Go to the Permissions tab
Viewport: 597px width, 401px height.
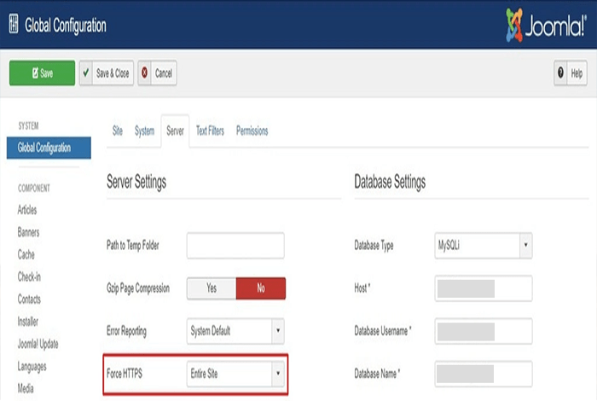[252, 131]
